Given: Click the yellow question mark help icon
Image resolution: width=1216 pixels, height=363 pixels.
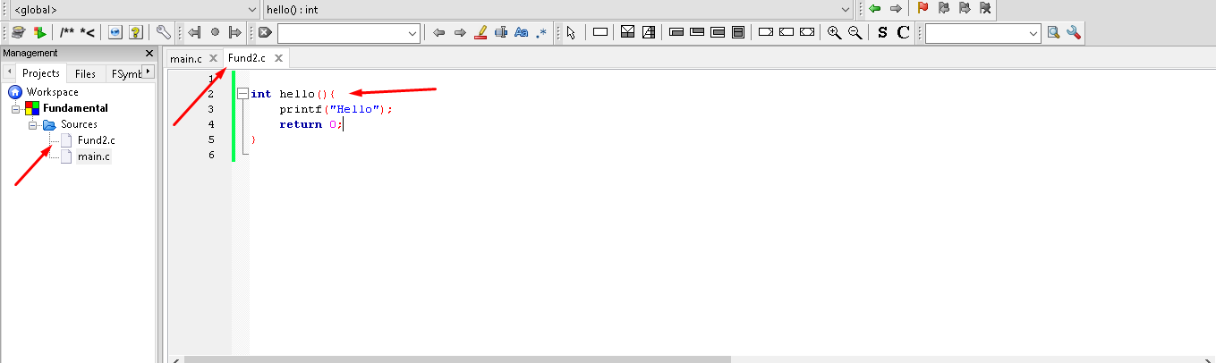Looking at the screenshot, I should click(x=135, y=32).
